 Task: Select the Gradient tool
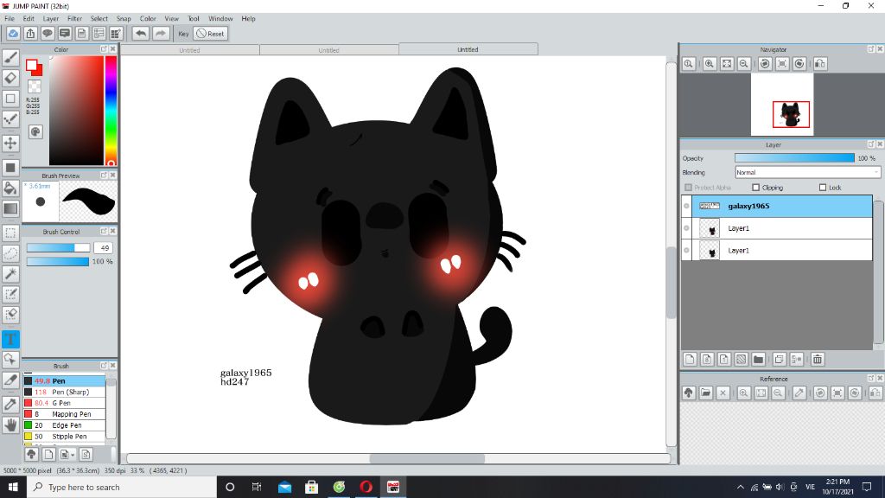[x=10, y=208]
